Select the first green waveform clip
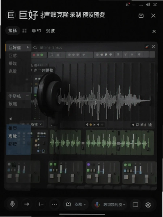The height and width of the screenshot is (217, 163). pos(65,142)
